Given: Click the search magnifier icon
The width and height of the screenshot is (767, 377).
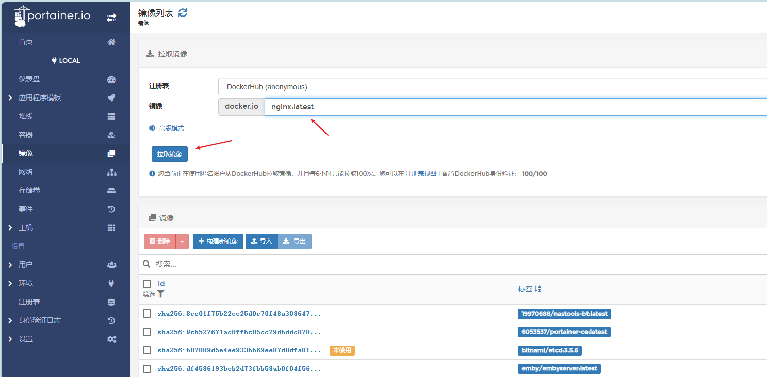Looking at the screenshot, I should [x=147, y=264].
